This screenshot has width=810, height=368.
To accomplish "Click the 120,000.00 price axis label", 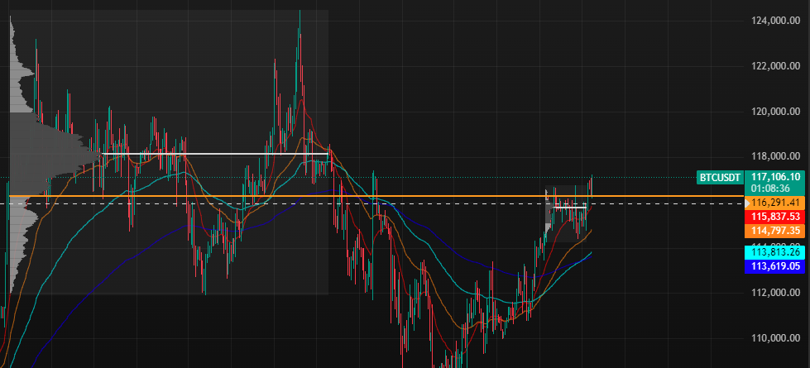I will click(775, 112).
